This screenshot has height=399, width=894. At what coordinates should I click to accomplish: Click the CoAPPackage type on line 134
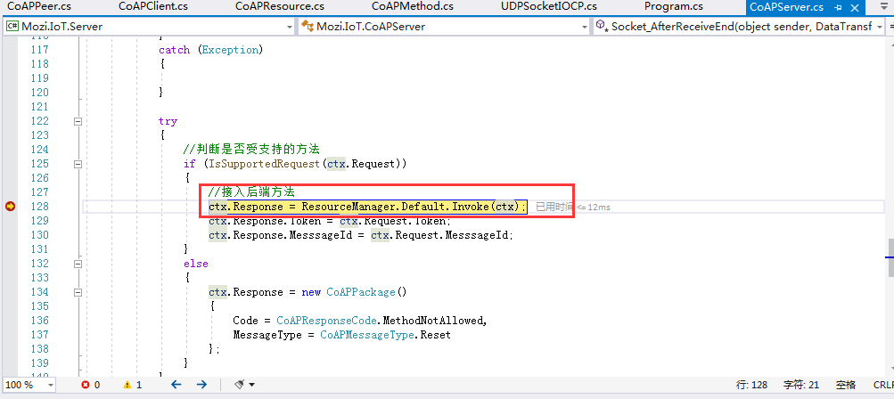[360, 292]
